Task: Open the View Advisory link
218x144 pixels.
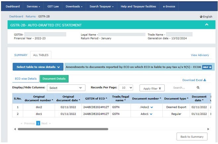Action: [200, 55]
